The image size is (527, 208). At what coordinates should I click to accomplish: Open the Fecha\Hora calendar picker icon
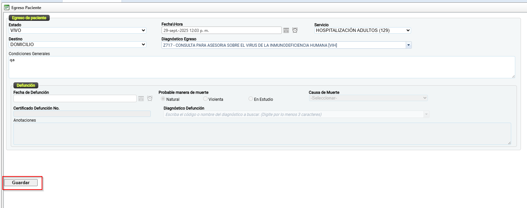[286, 31]
